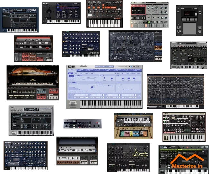Select the OSC 2 button in Trinity
209x174 pixels.
click(x=71, y=78)
